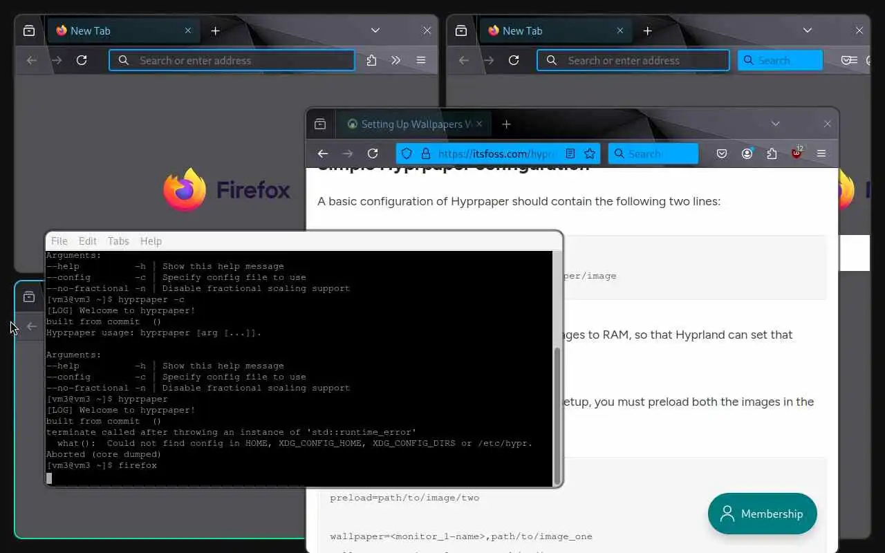Viewport: 885px width, 553px height.
Task: Save itsfoss page to Pocket
Action: [x=722, y=153]
